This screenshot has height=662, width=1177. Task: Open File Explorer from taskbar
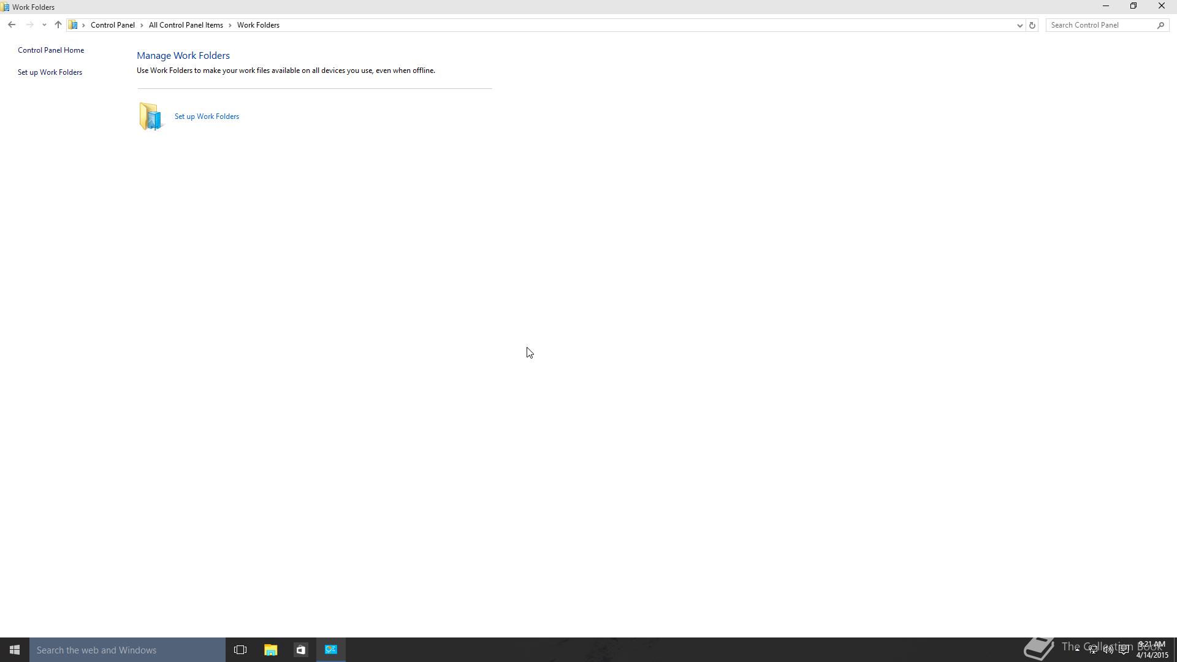270,650
